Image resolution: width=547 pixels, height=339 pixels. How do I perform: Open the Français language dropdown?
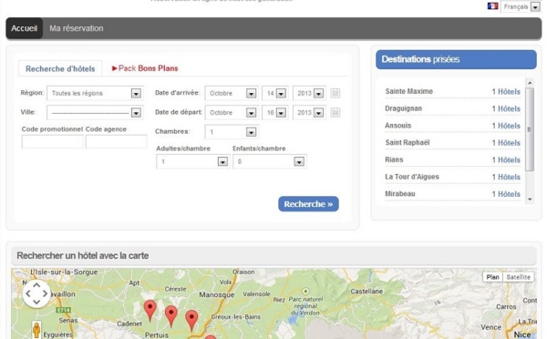pyautogui.click(x=521, y=6)
